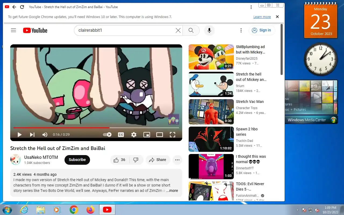Toggle closed captions
Viewport: 344px width, 215px height.
[121, 135]
